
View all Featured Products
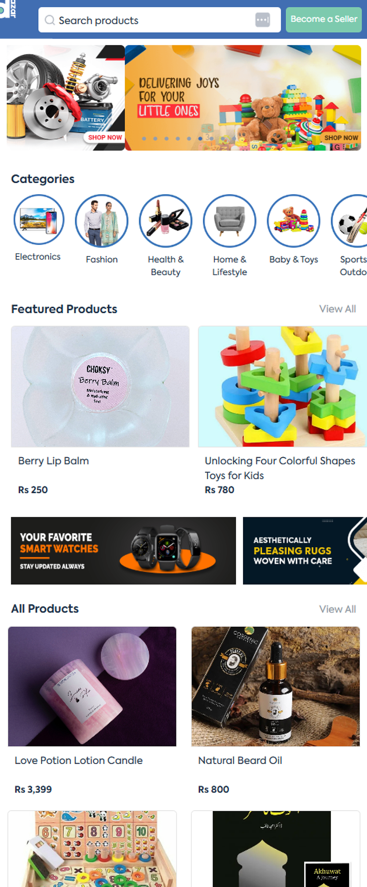point(337,309)
